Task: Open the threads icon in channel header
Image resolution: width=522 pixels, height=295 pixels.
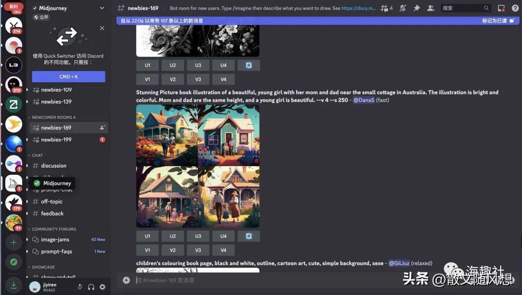Action: [x=386, y=8]
